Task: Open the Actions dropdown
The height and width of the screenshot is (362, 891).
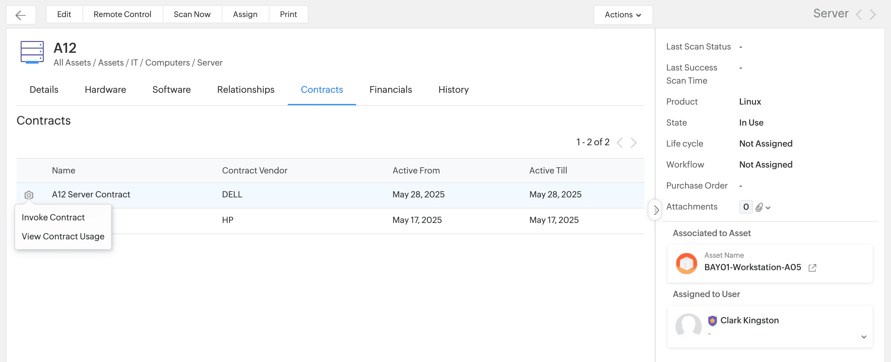Action: [x=623, y=15]
